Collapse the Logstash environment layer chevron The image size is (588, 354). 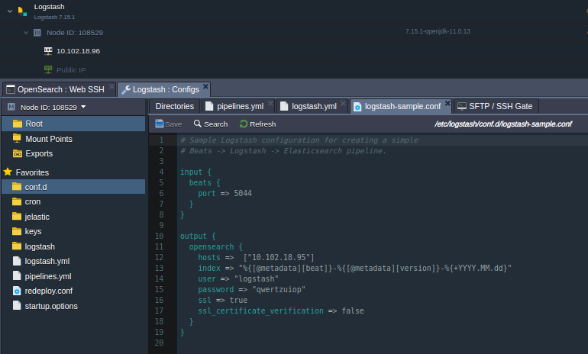(x=10, y=11)
